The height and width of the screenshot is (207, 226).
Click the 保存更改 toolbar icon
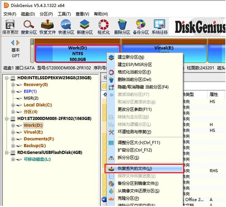point(10,27)
